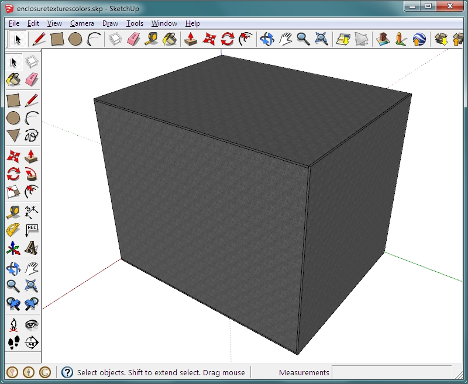This screenshot has height=384, width=468.
Task: Select the Section Plane tool
Action: (x=32, y=343)
